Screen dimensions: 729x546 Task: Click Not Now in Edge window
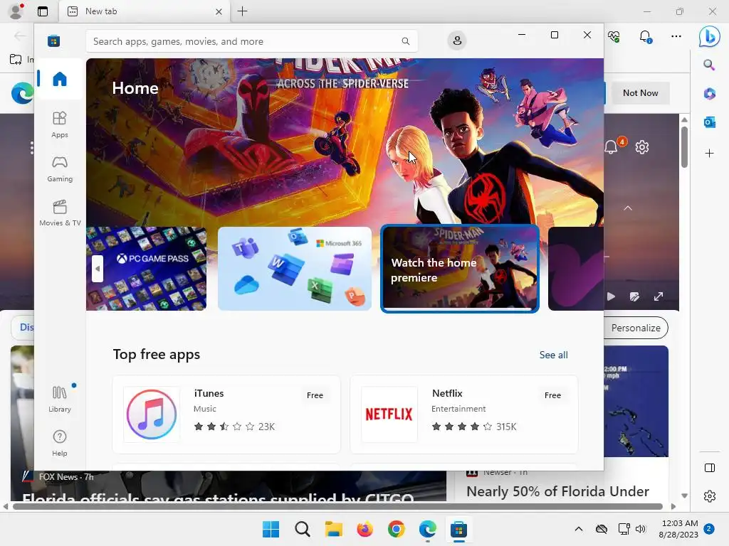coord(640,93)
